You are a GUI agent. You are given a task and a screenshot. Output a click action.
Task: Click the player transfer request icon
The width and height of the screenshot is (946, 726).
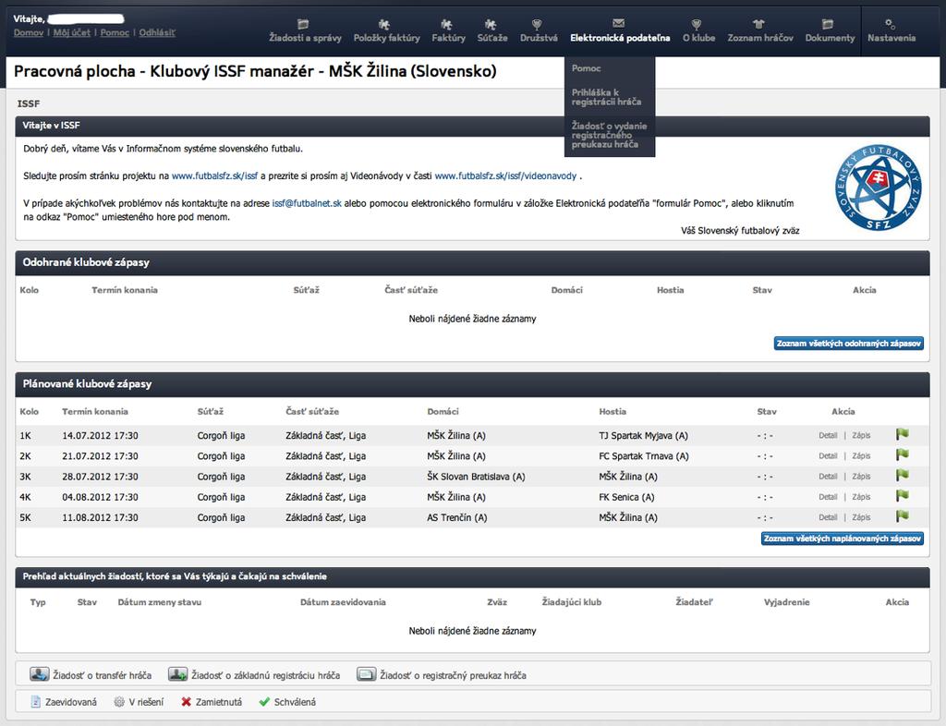click(x=40, y=674)
